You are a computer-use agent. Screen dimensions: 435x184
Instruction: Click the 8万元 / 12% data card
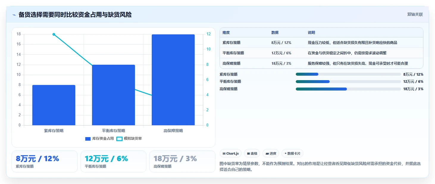(x=45, y=161)
